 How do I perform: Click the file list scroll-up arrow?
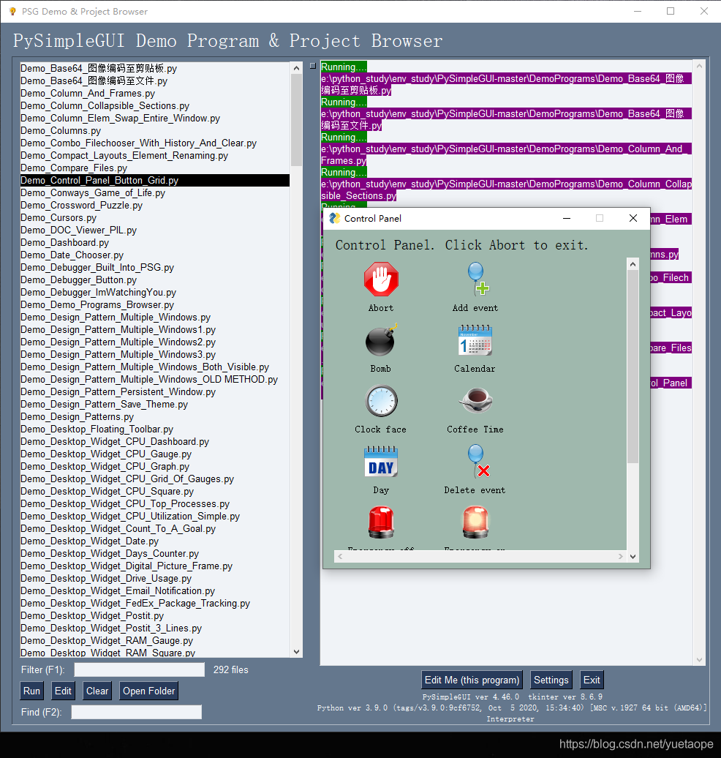coord(297,68)
